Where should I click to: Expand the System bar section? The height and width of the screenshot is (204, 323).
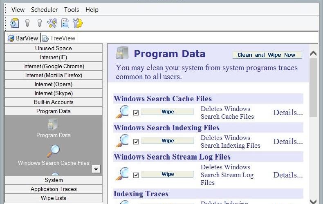[54, 180]
